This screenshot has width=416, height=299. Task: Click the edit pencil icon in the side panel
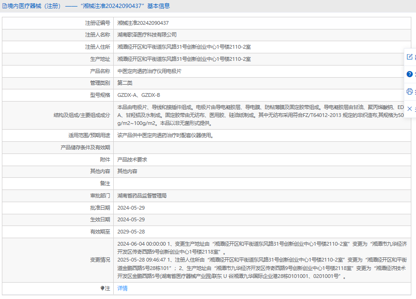point(409,57)
